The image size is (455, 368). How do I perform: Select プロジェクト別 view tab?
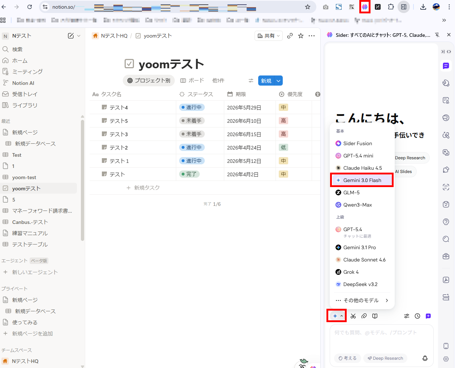[149, 81]
